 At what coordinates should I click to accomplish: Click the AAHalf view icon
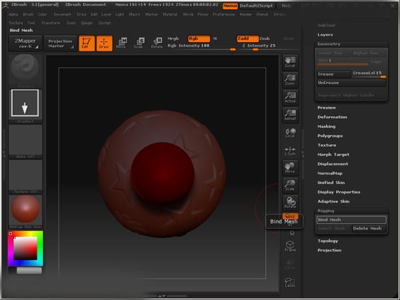tap(290, 115)
